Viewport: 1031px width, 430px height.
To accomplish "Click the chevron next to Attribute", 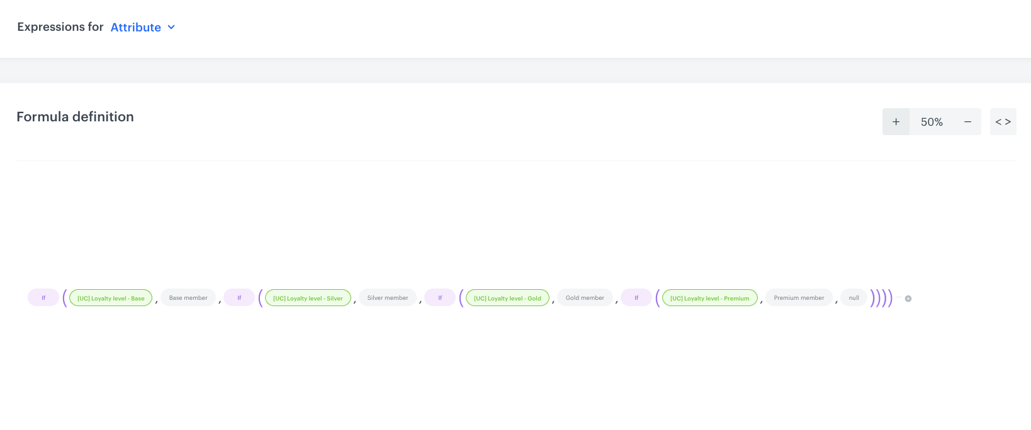I will (171, 27).
